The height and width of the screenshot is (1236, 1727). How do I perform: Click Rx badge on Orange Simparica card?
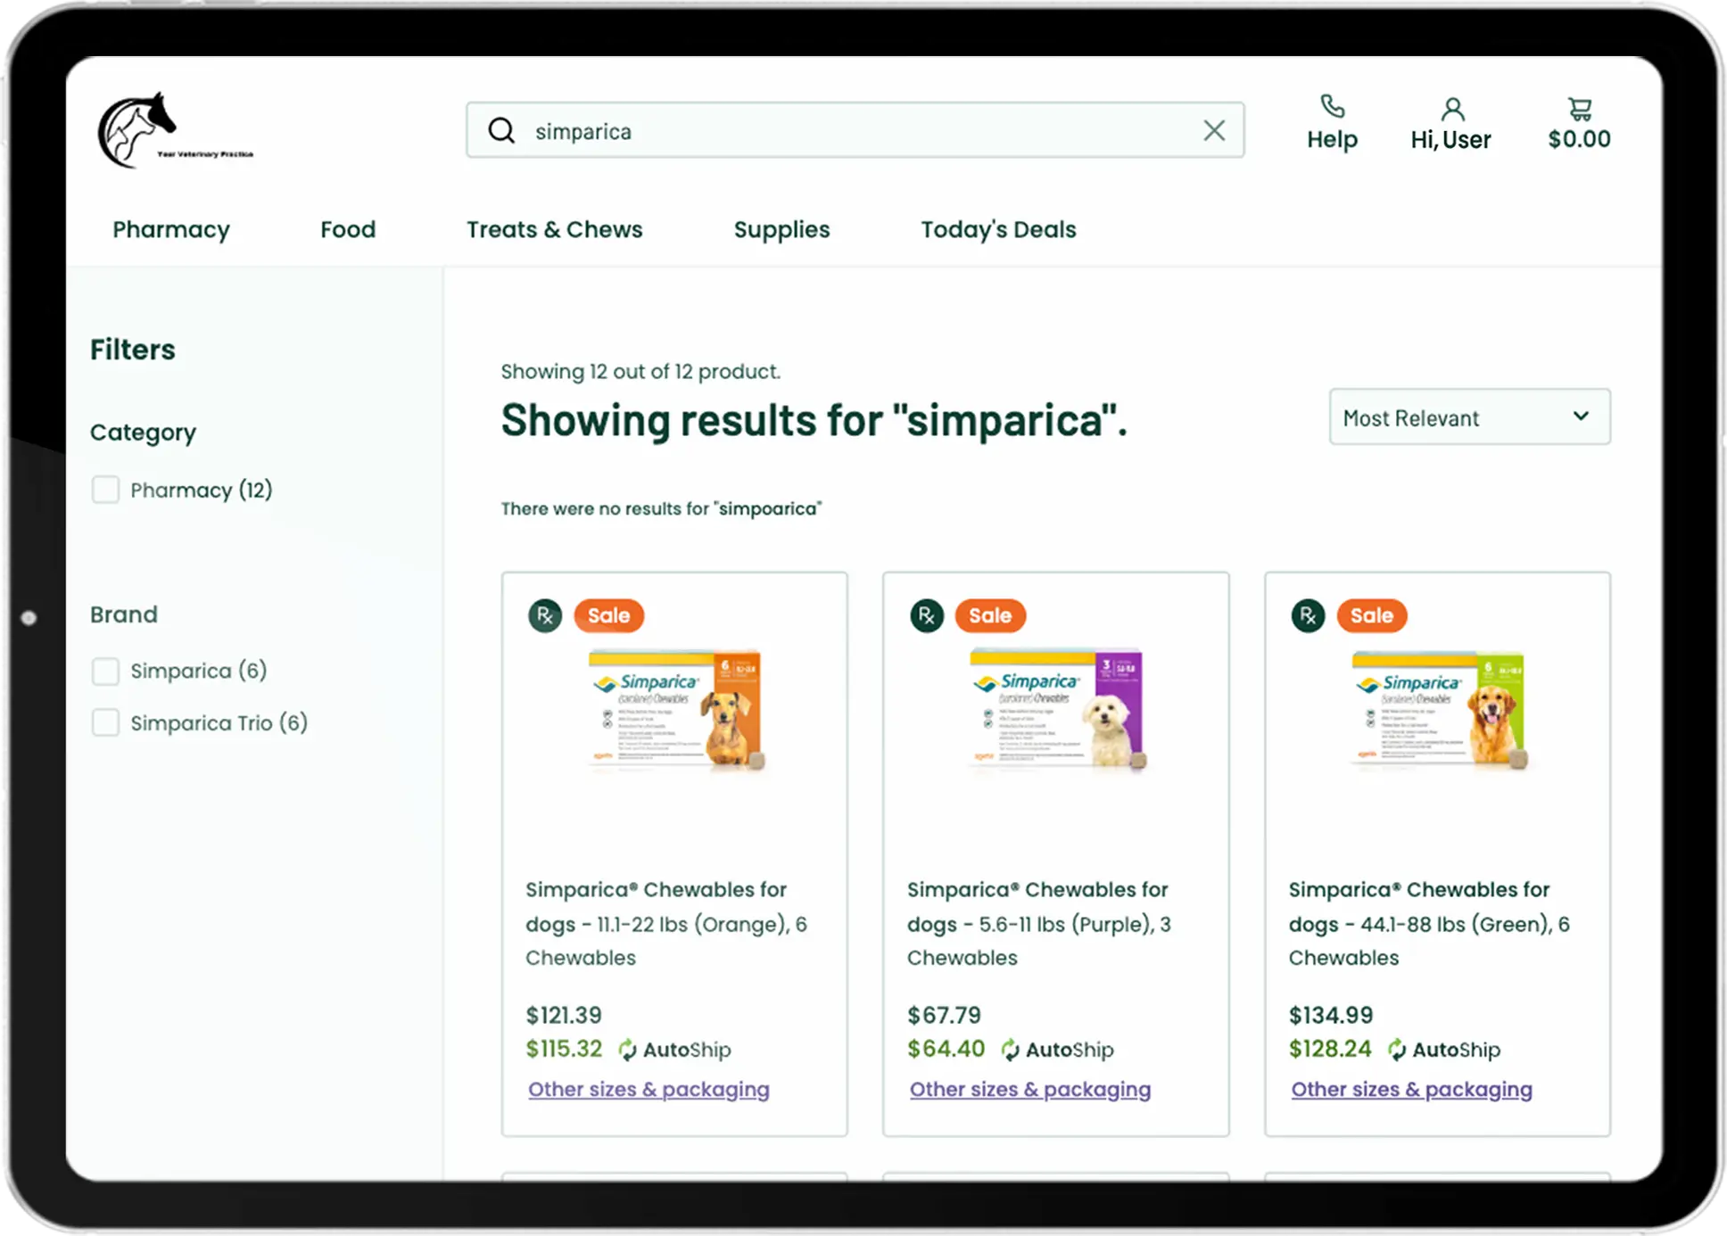click(x=545, y=615)
